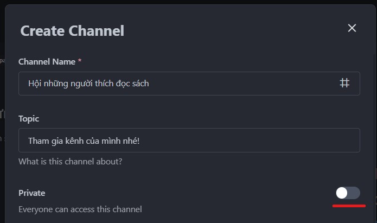Image resolution: width=377 pixels, height=223 pixels.
Task: Close the Create Channel dialog
Action: [352, 28]
